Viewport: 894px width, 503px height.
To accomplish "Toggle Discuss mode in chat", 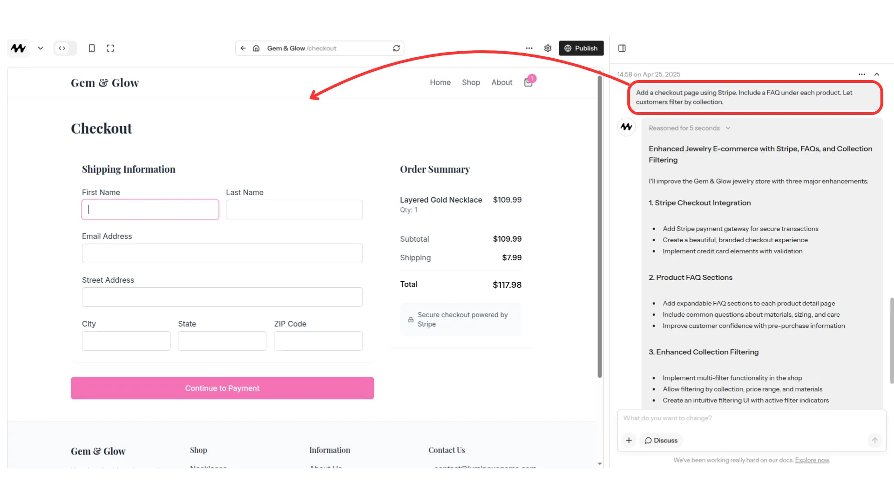I will point(661,440).
